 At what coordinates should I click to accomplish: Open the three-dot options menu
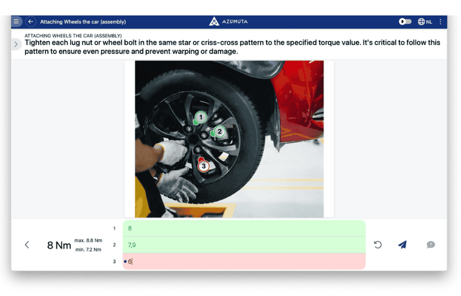pos(440,22)
